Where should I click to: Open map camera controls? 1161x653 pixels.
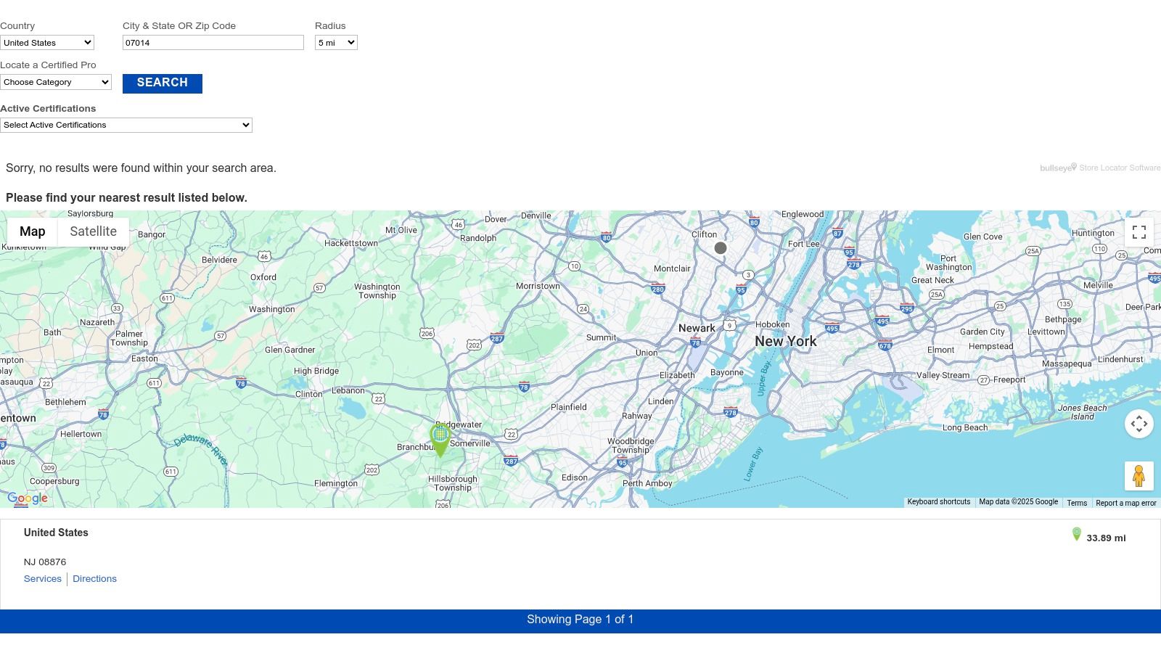point(1139,424)
